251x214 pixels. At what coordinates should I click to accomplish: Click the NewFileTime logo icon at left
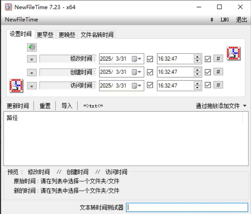(x=16, y=86)
